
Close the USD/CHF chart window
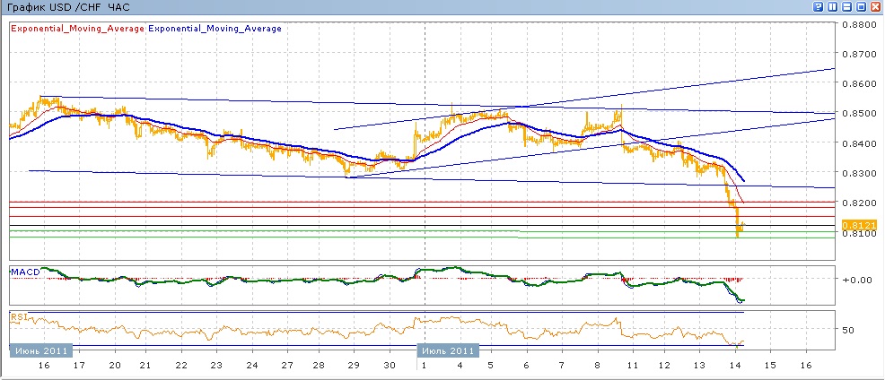875,6
